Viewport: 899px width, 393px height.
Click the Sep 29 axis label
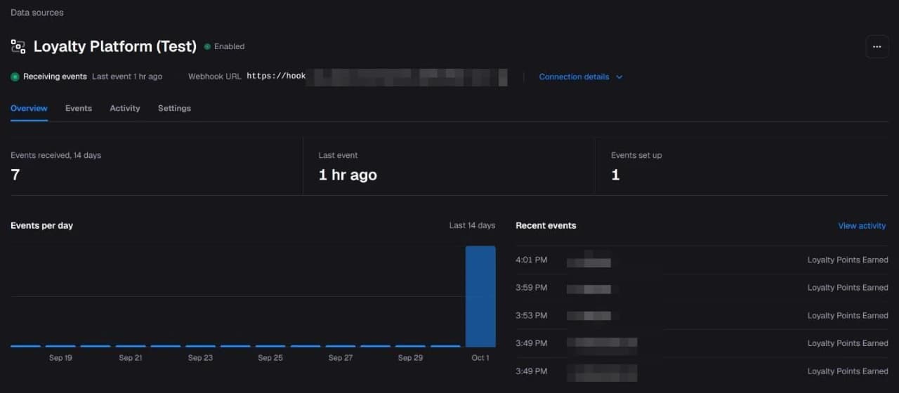(x=410, y=358)
